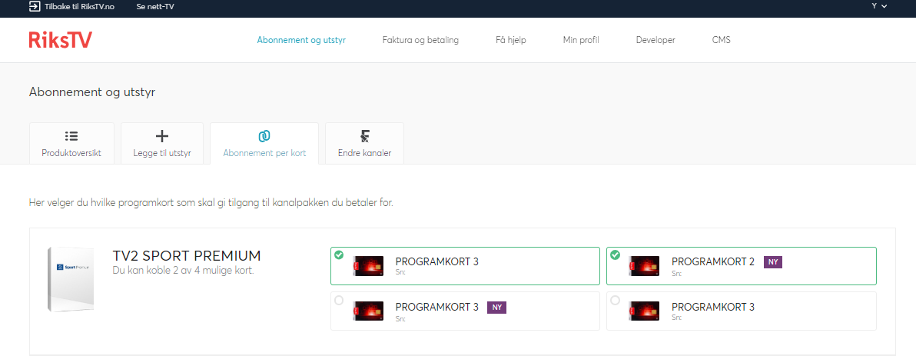This screenshot has height=356, width=916.
Task: Click 'Du kan koble 2 av 4 mulige kort.'
Action: (183, 271)
